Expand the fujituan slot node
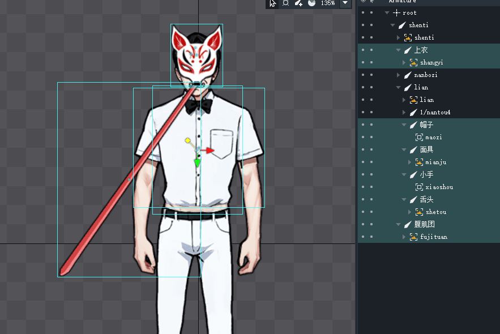 pos(404,237)
